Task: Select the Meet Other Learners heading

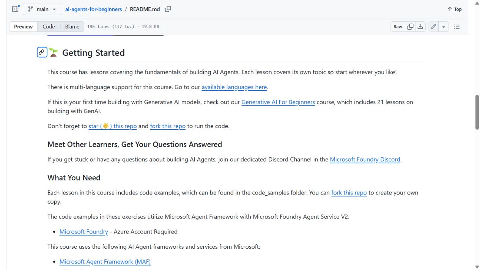Action: point(135,144)
